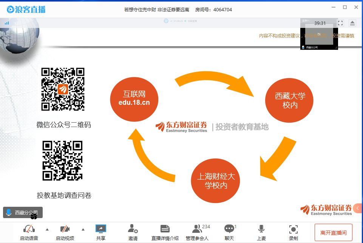This screenshot has width=363, height=243.
Task: Click the 上麦 microphone icon
Action: (x=261, y=229)
